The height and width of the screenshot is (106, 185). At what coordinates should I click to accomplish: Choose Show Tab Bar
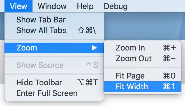point(54,20)
